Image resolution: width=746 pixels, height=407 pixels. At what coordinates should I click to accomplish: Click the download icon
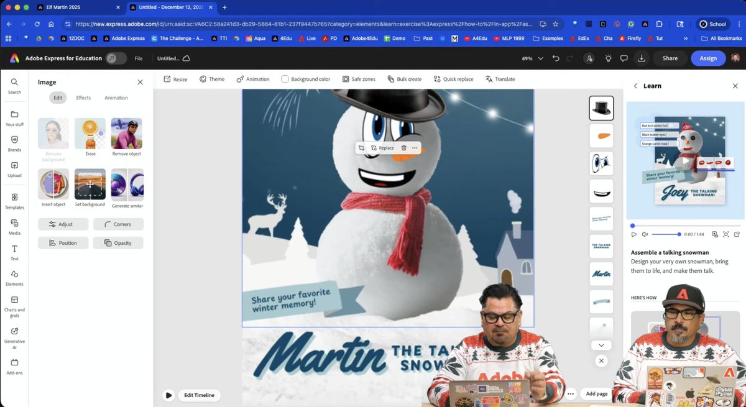[641, 58]
